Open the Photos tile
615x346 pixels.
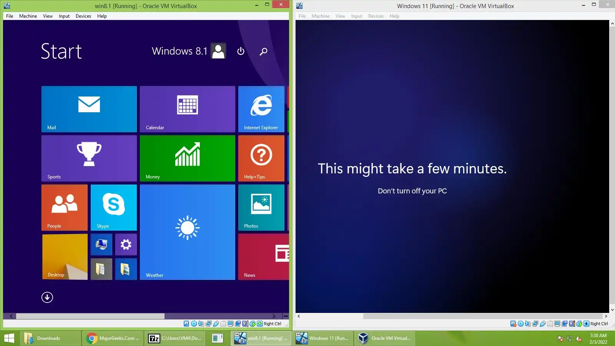261,208
